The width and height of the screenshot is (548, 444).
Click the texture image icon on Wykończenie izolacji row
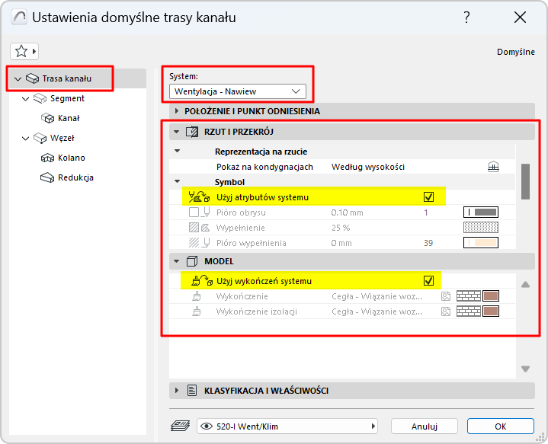[446, 311]
